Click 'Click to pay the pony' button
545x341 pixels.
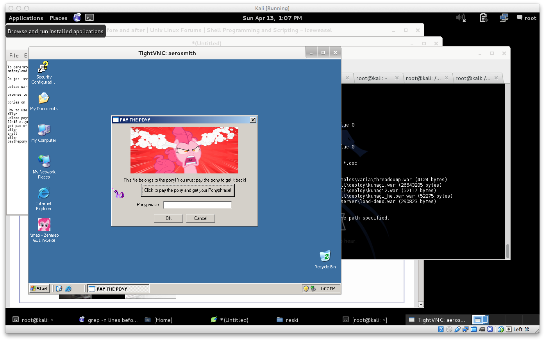(x=188, y=190)
